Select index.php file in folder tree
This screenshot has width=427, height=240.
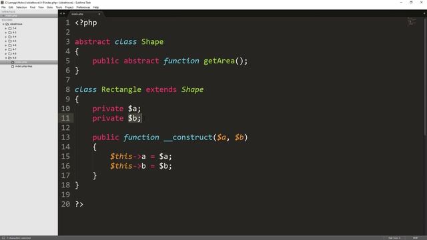pos(29,62)
